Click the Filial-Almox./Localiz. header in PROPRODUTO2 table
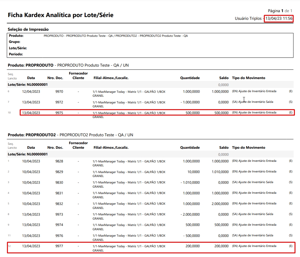 click(111, 148)
